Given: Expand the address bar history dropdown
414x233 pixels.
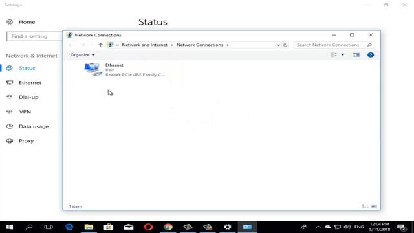Looking at the screenshot, I should 278,45.
